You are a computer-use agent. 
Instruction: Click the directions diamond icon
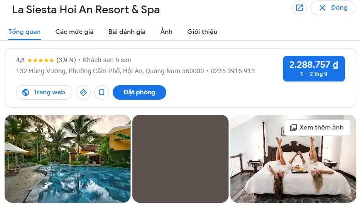coord(83,92)
